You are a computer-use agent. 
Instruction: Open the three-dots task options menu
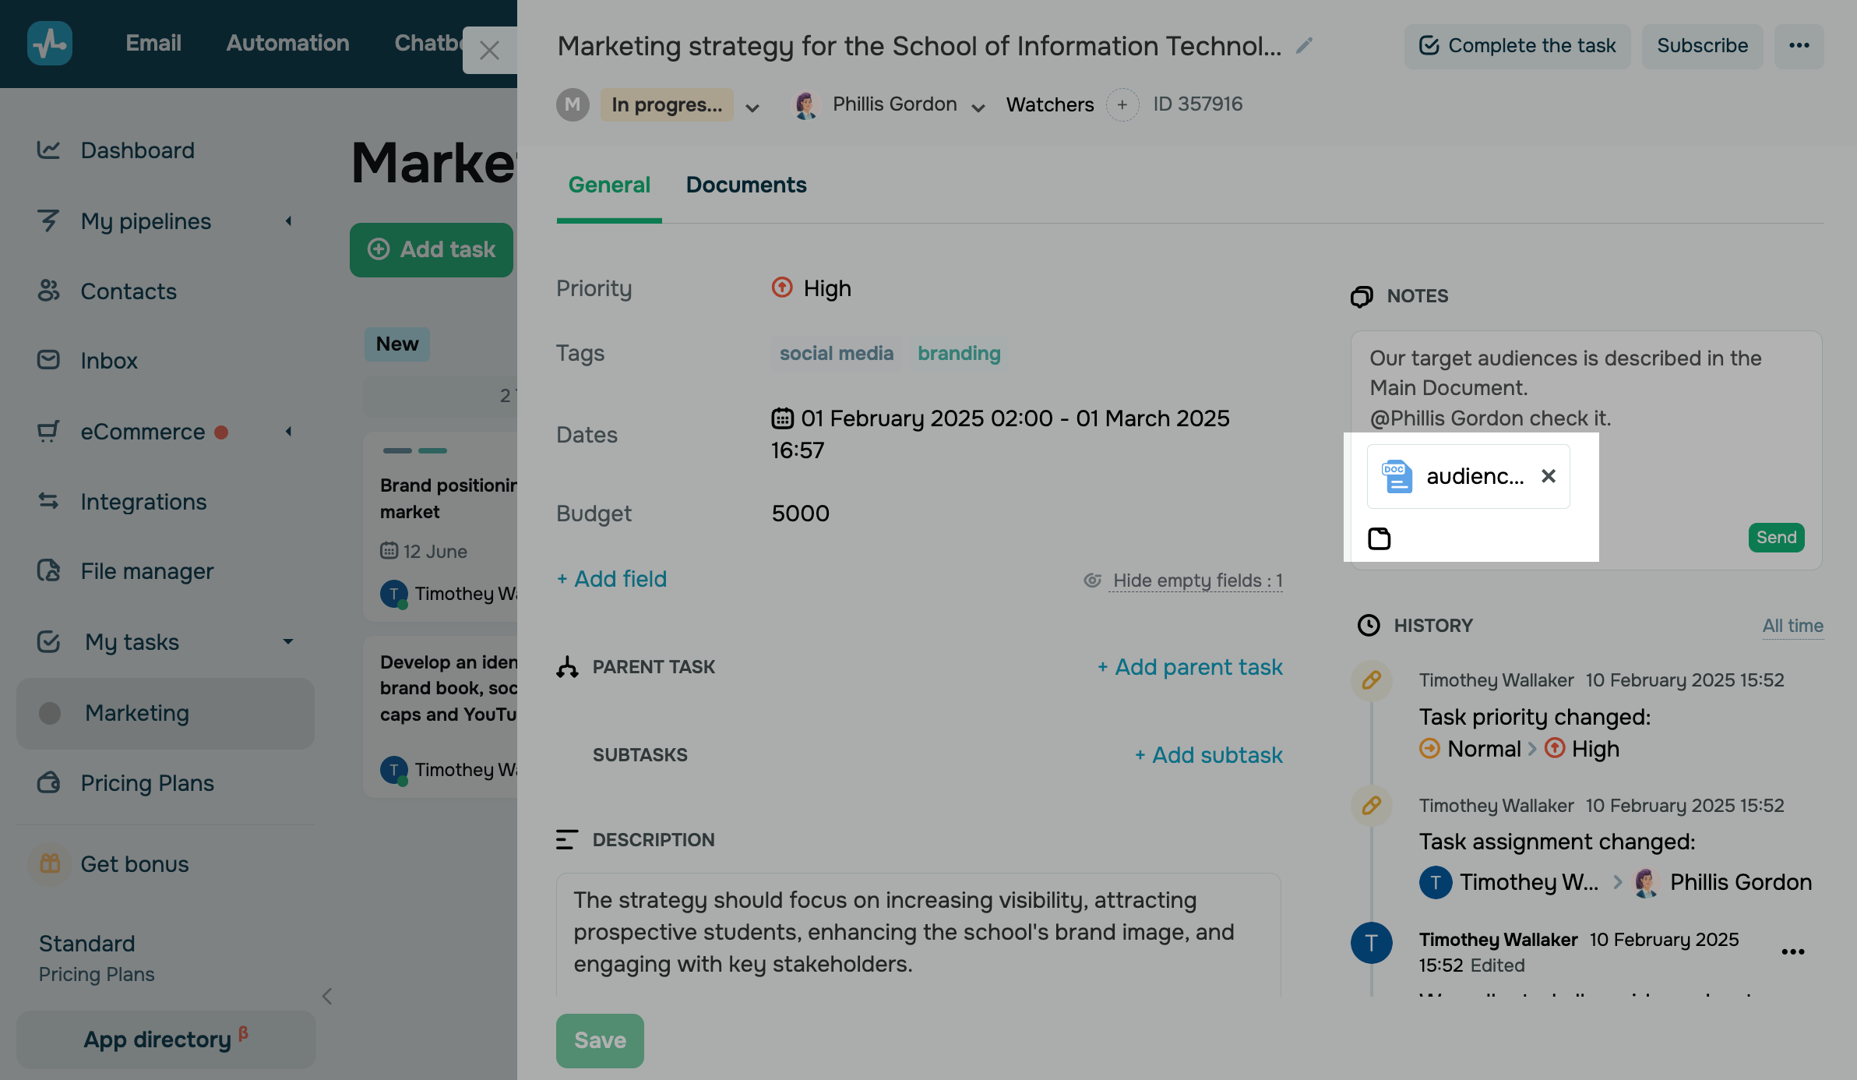pos(1799,46)
